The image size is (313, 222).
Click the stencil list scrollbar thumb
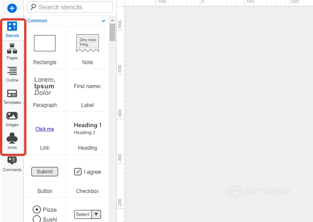(x=112, y=32)
